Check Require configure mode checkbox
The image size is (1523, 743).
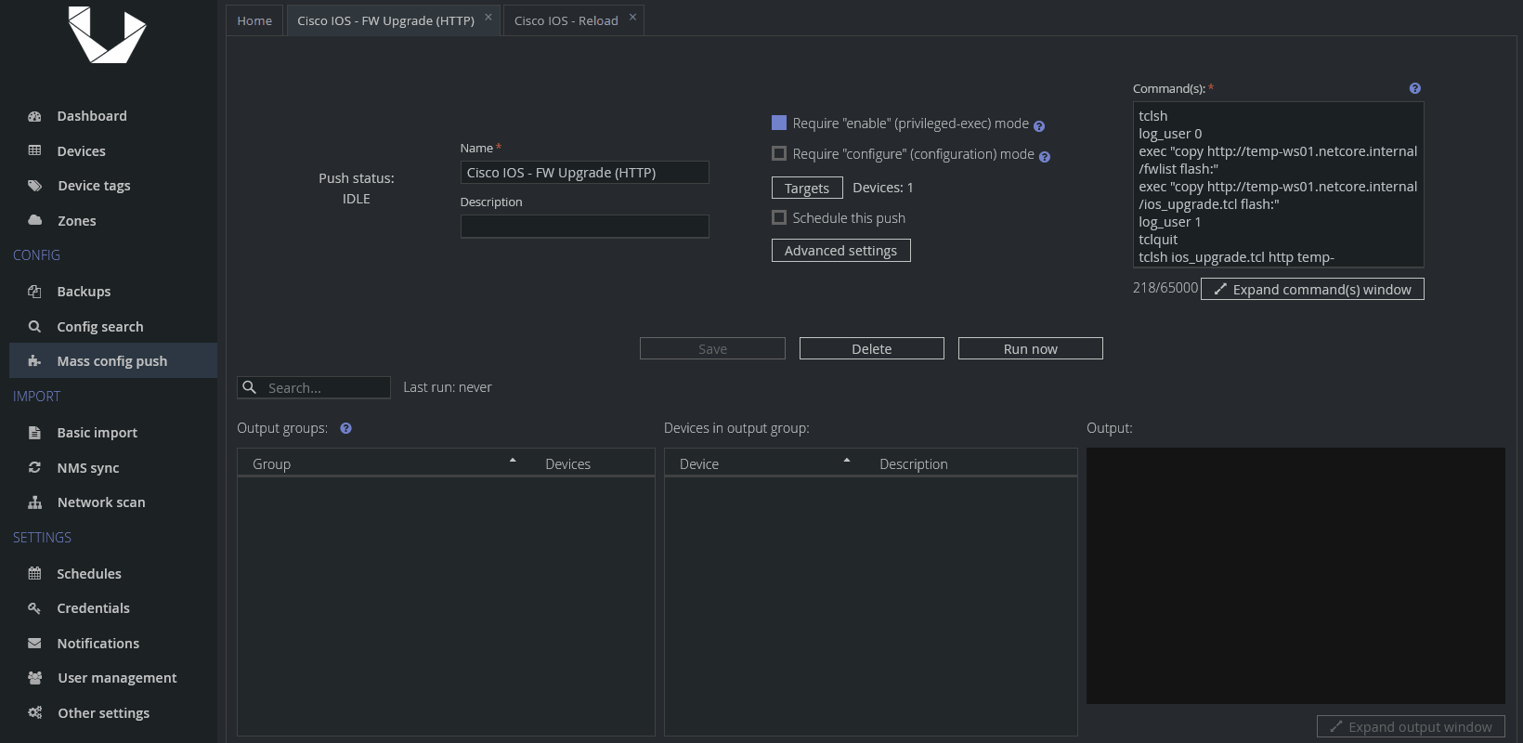(x=779, y=153)
